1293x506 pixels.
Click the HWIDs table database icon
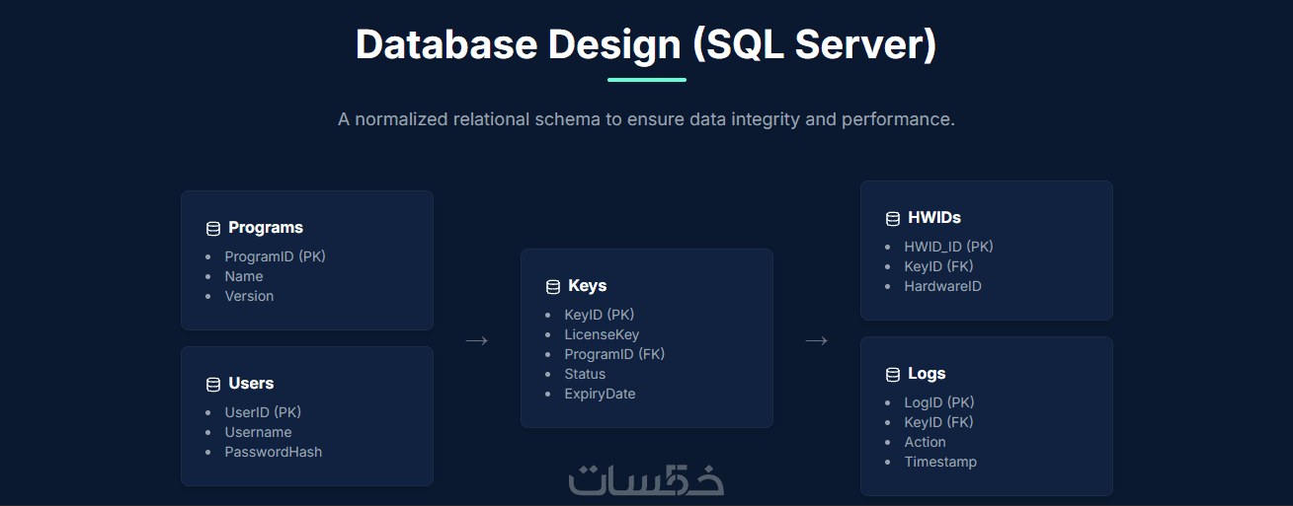892,219
